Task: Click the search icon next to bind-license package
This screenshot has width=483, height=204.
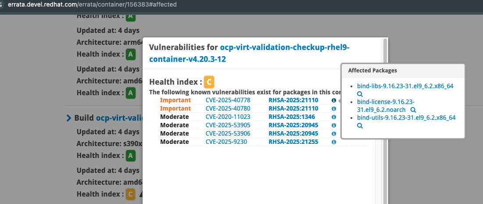Action: (x=413, y=110)
